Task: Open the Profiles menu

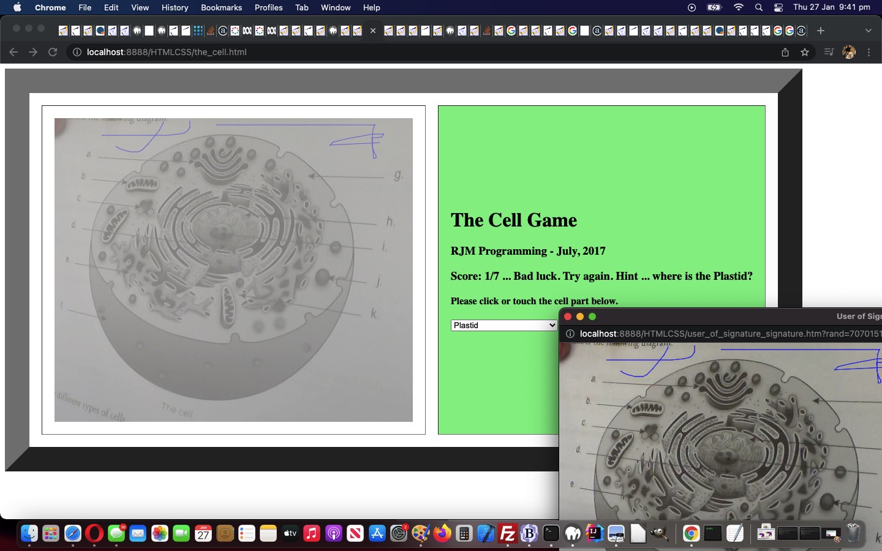Action: click(x=268, y=7)
